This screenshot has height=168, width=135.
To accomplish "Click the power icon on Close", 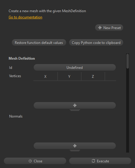I will (x=30, y=161).
